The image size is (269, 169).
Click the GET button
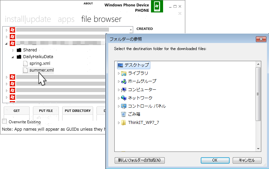[16, 111]
